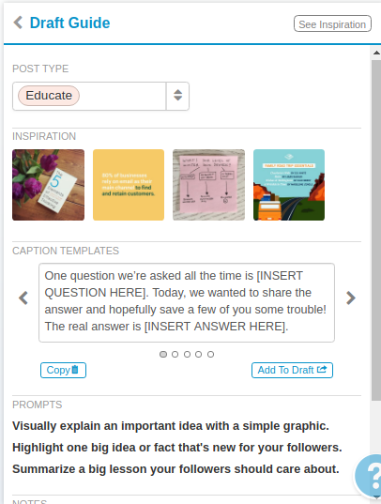Click the See Inspiration button
The width and height of the screenshot is (381, 504).
coord(332,23)
